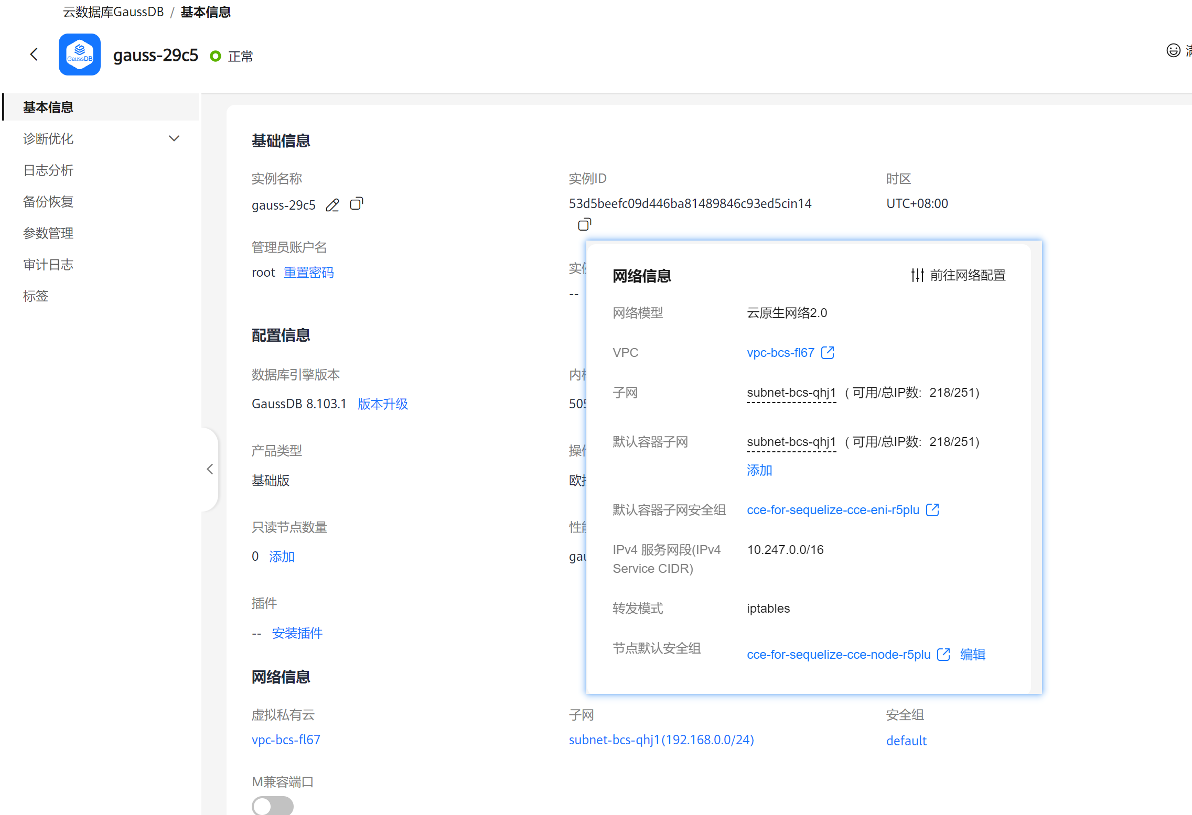Click 编辑 next to node default security group
1192x815 pixels.
coord(973,655)
